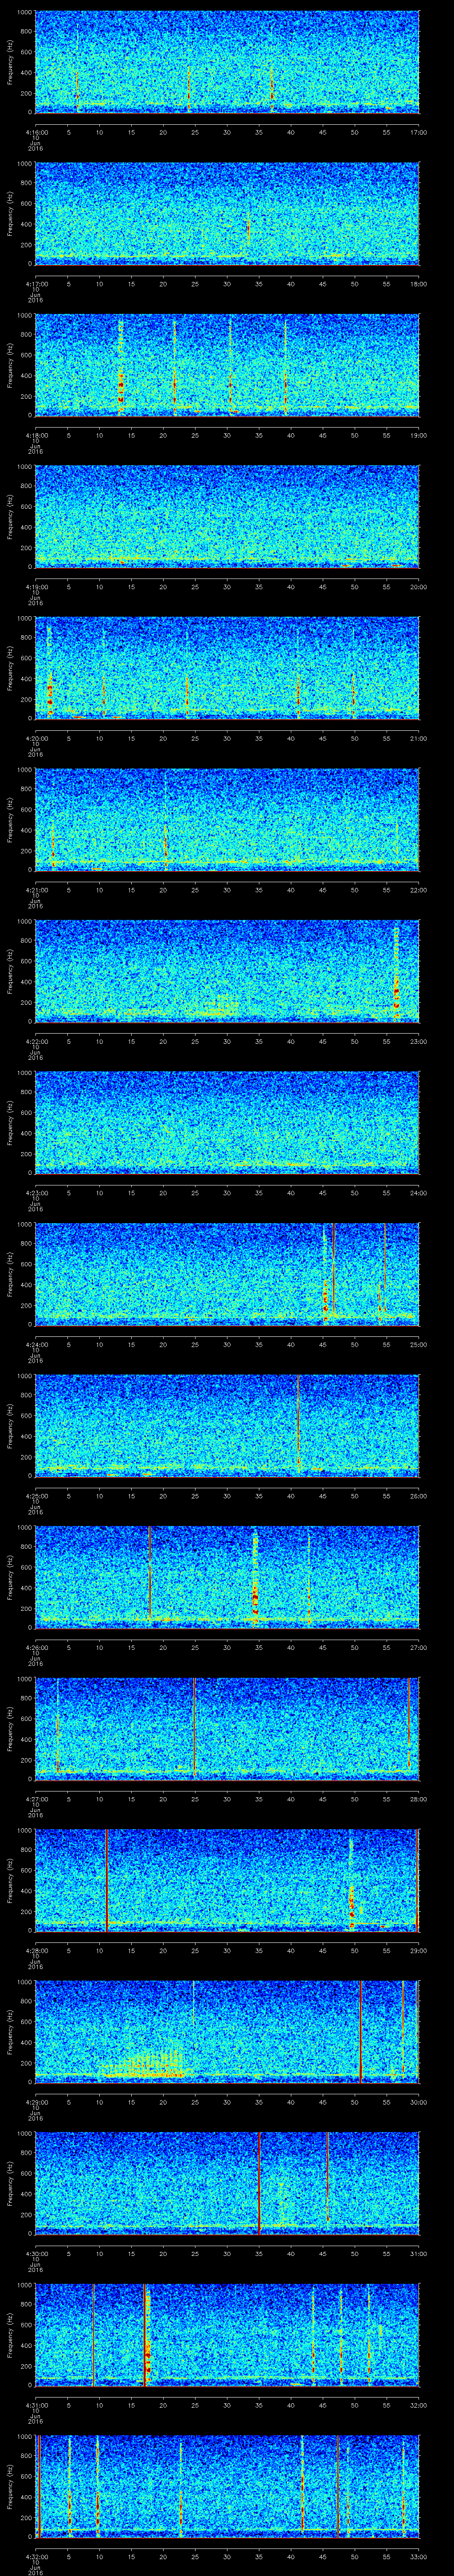Viewport: 454px width, 2576px height.
Task: Click the 29:00 end time label
Action: pyautogui.click(x=418, y=1950)
